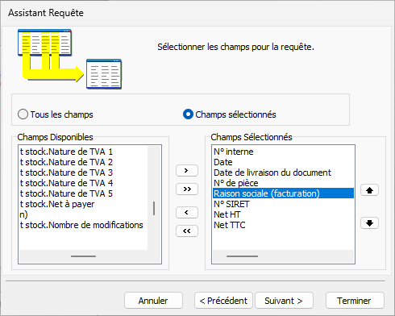
Task: Click the query wizard illustration icon
Action: point(69,59)
